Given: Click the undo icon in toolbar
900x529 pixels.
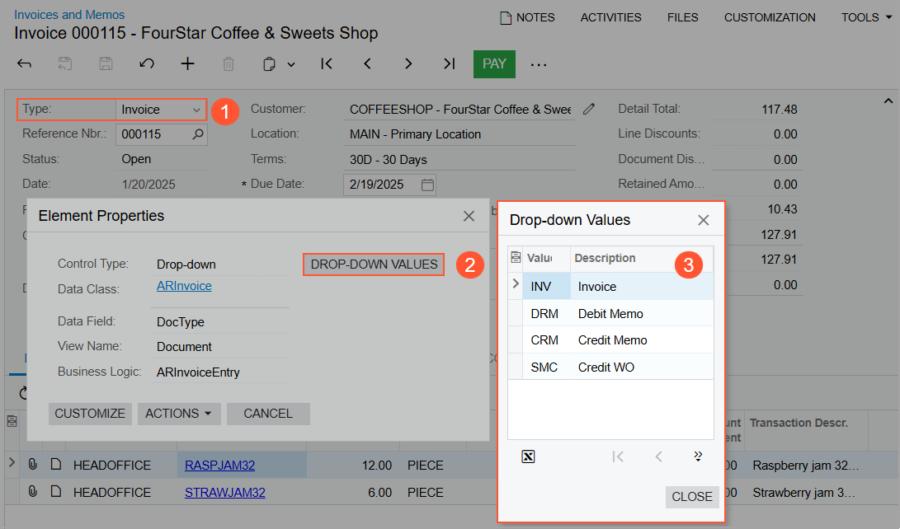Looking at the screenshot, I should click(x=147, y=63).
